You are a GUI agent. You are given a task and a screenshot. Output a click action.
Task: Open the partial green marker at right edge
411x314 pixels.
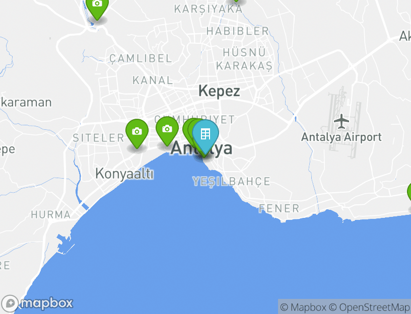(409, 194)
